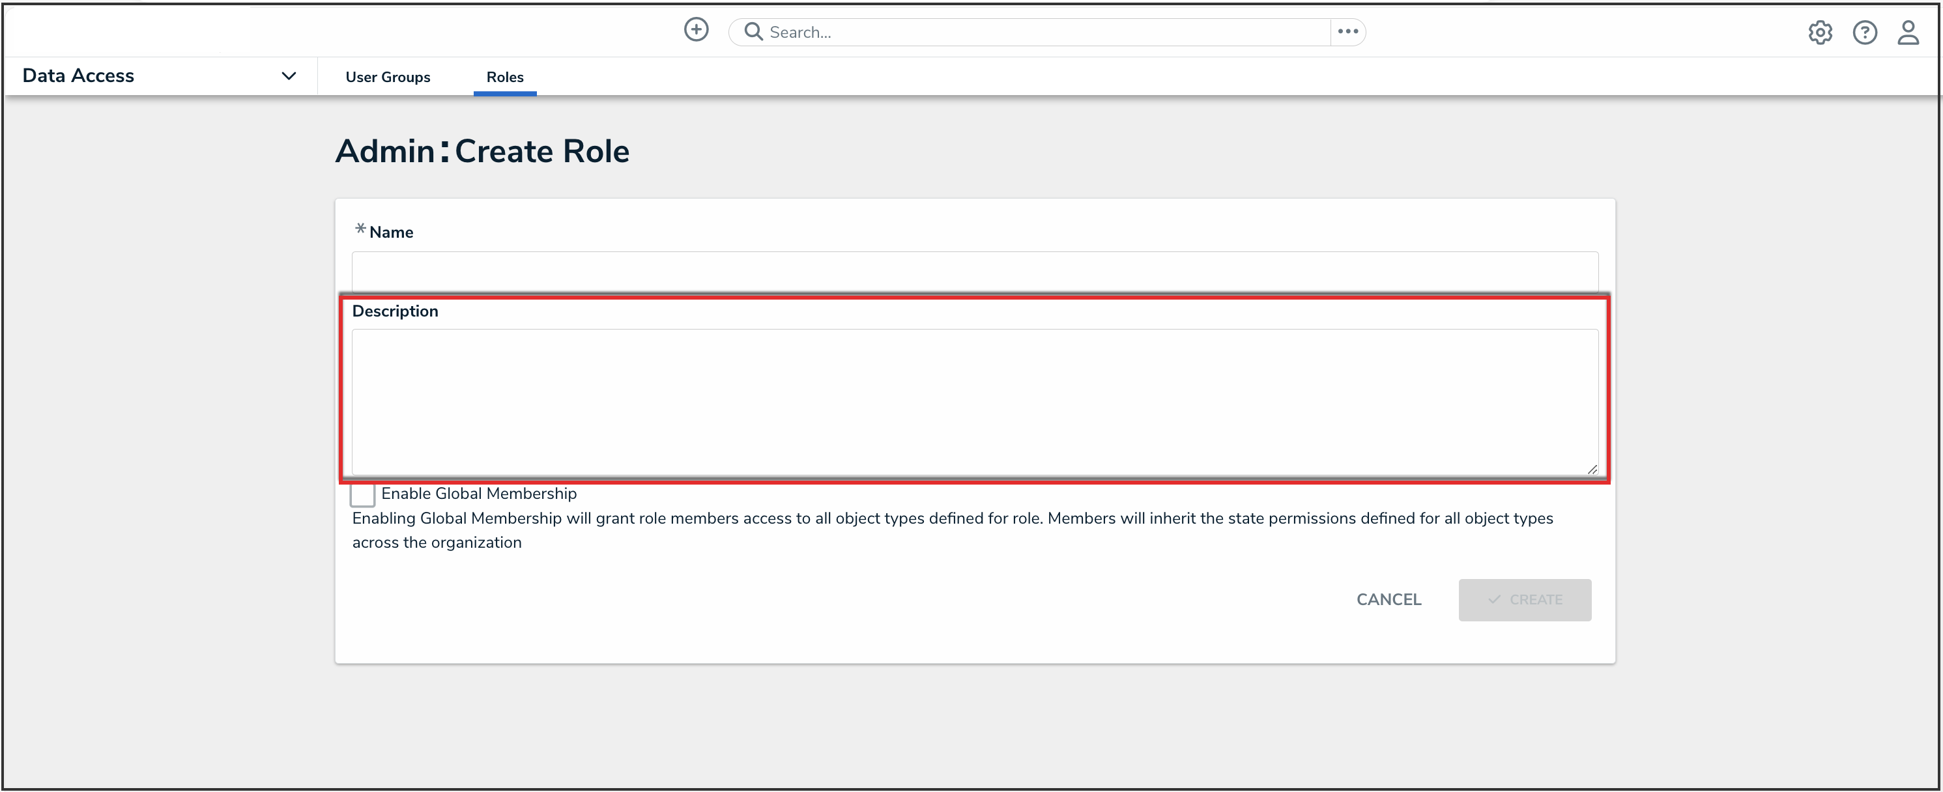Image resolution: width=1943 pixels, height=792 pixels.
Task: Click the plus quick-add icon
Action: click(x=695, y=30)
